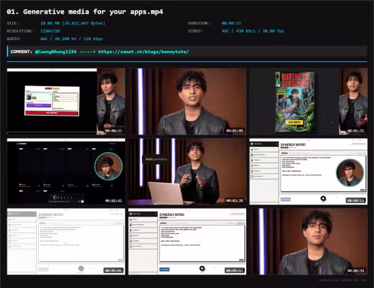Open the video frame stamped 00:02:42
The height and width of the screenshot is (288, 374).
[x=66, y=172]
